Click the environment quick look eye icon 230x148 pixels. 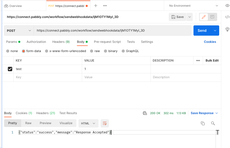pyautogui.click(x=227, y=6)
